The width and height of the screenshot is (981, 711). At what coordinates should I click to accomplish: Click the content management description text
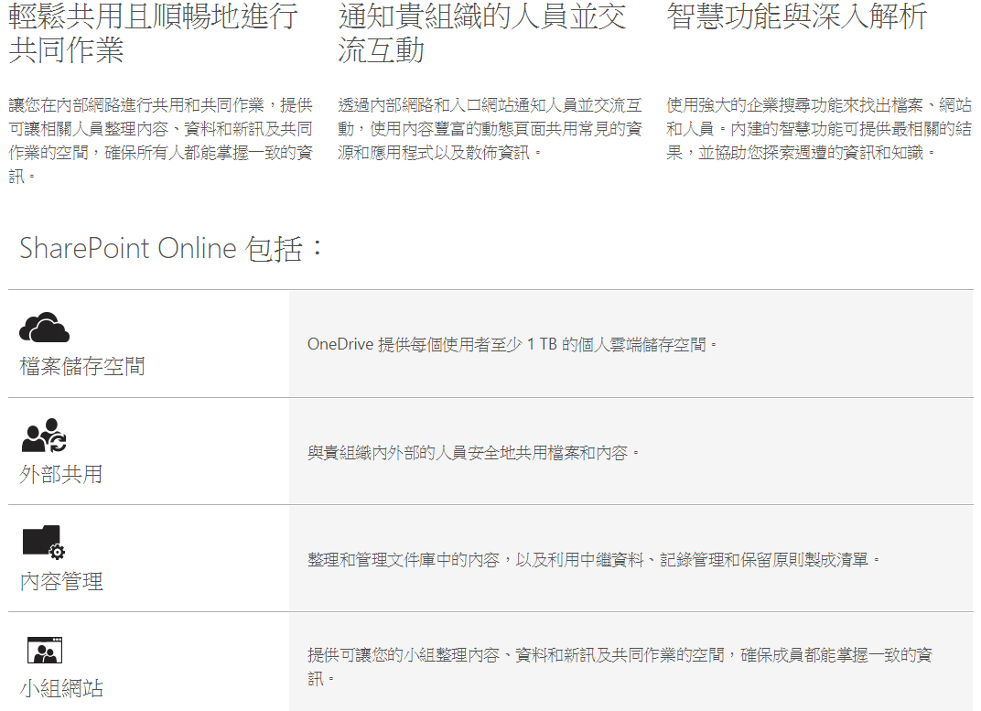594,559
